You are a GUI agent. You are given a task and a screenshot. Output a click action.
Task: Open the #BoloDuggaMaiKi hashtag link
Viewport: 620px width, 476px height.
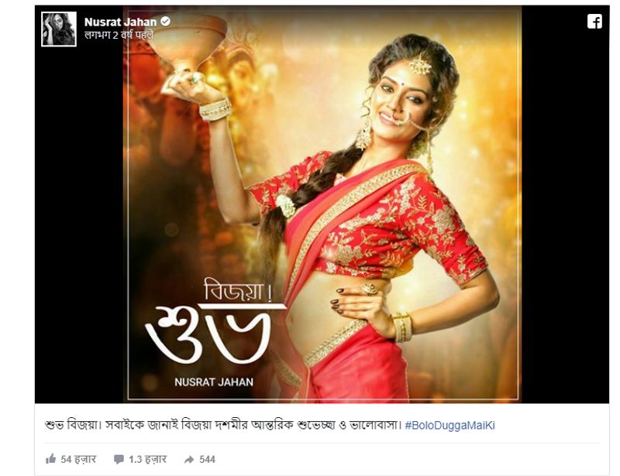point(449,426)
